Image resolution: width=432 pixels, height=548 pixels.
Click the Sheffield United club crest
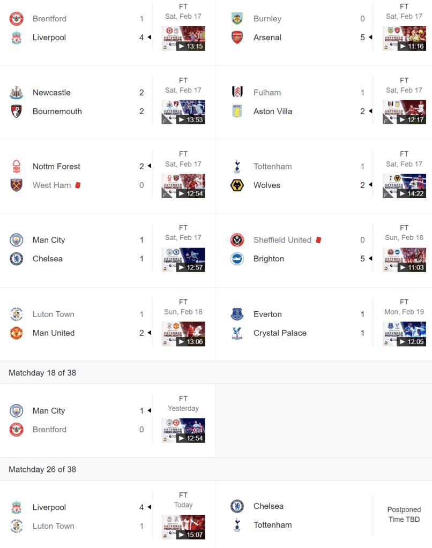(x=237, y=240)
